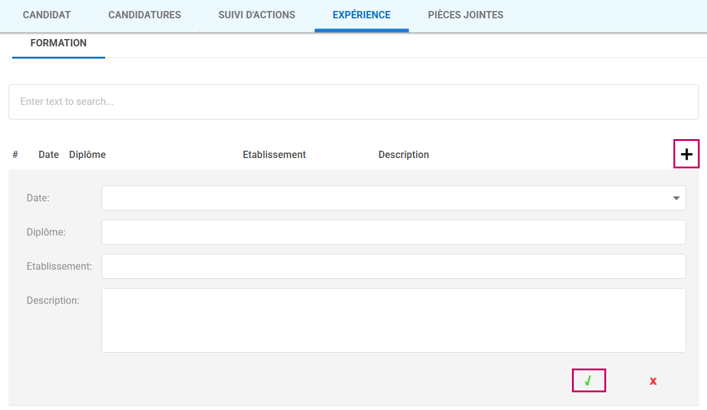This screenshot has height=410, width=707.
Task: Click the # column header
Action: [15, 155]
